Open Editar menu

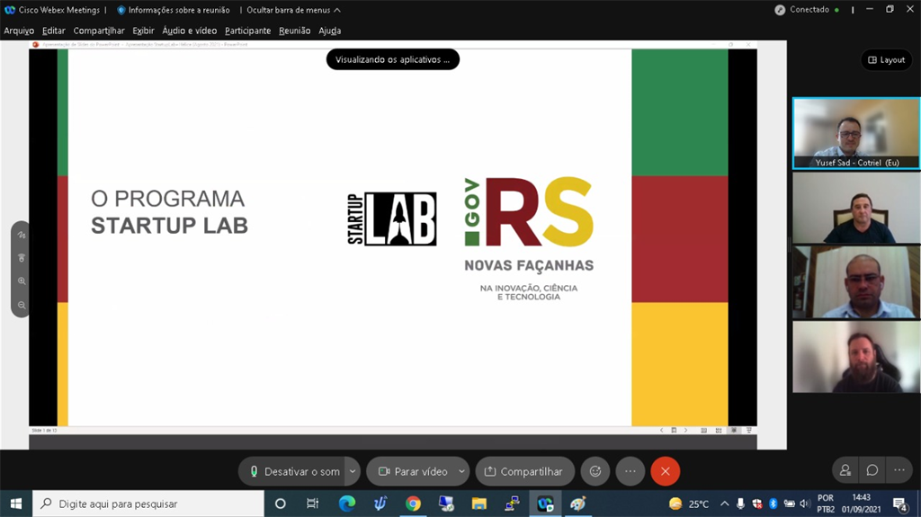(53, 31)
